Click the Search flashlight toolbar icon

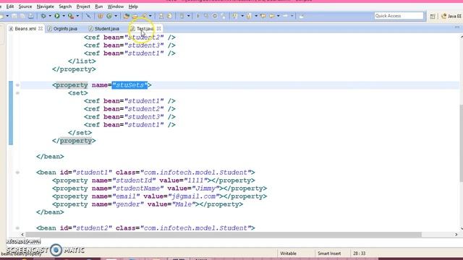pos(144,16)
